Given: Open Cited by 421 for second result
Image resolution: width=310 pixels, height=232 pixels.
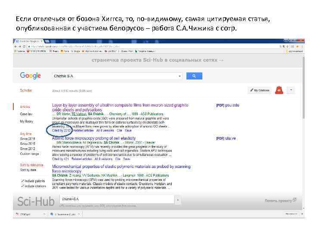Looking at the screenshot, I should coord(60,159).
